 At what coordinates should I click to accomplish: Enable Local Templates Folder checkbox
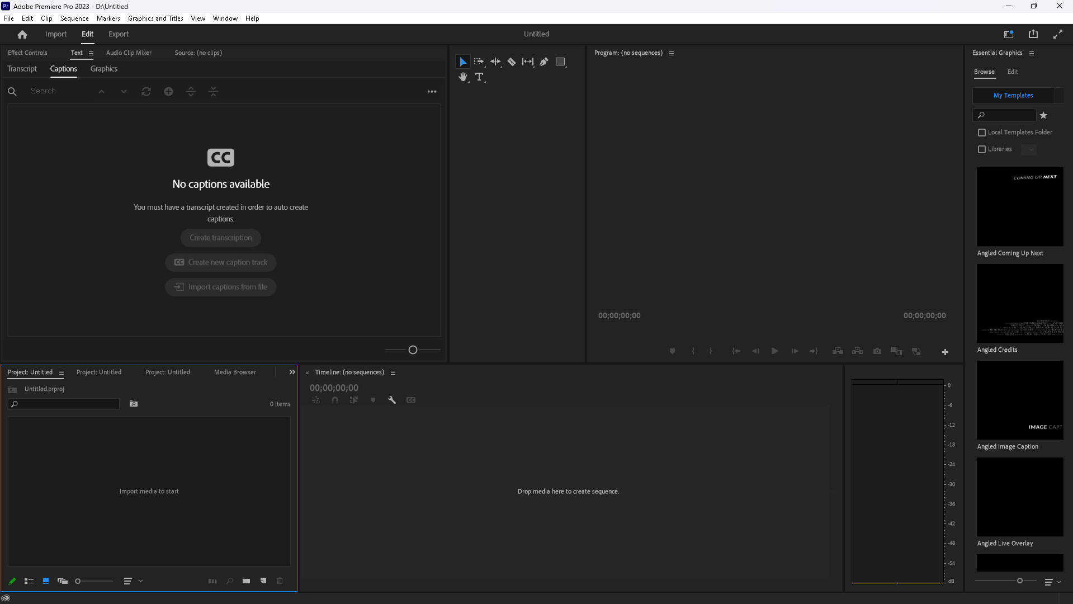(x=982, y=133)
